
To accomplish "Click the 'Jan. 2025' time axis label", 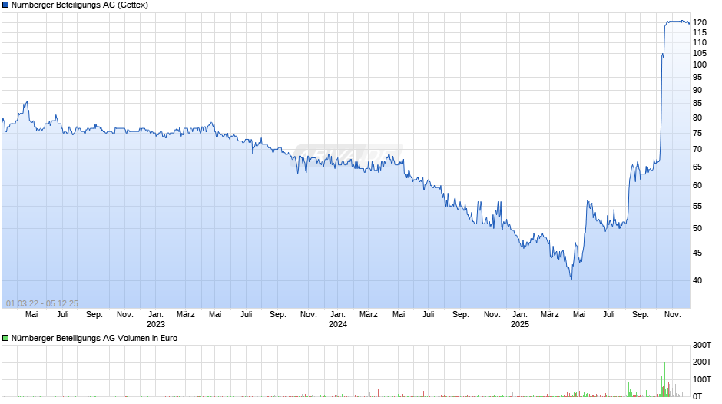I will 520,320.
